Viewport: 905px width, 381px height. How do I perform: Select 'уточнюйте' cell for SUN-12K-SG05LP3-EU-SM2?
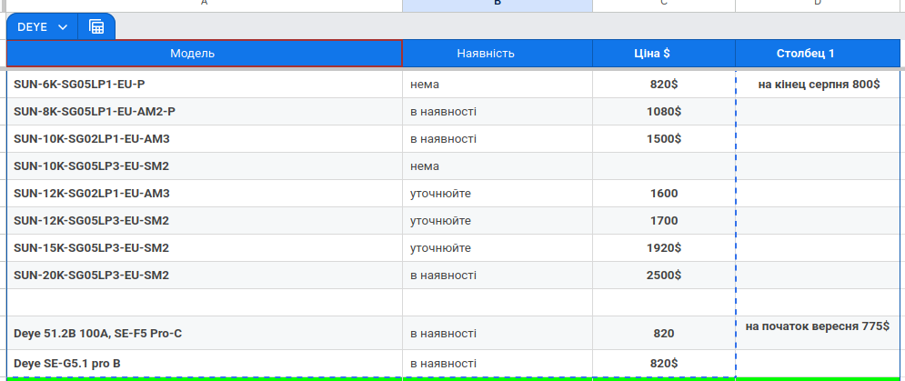498,221
